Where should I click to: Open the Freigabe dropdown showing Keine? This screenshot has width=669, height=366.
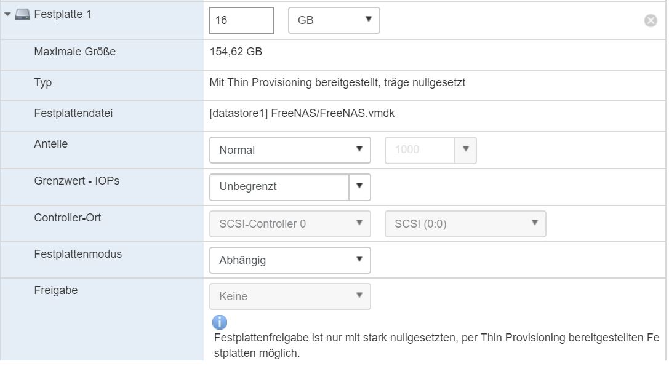[x=290, y=296]
